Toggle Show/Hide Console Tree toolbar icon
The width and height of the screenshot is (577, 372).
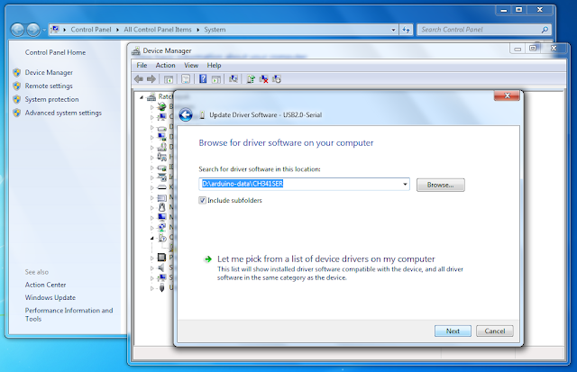point(169,79)
